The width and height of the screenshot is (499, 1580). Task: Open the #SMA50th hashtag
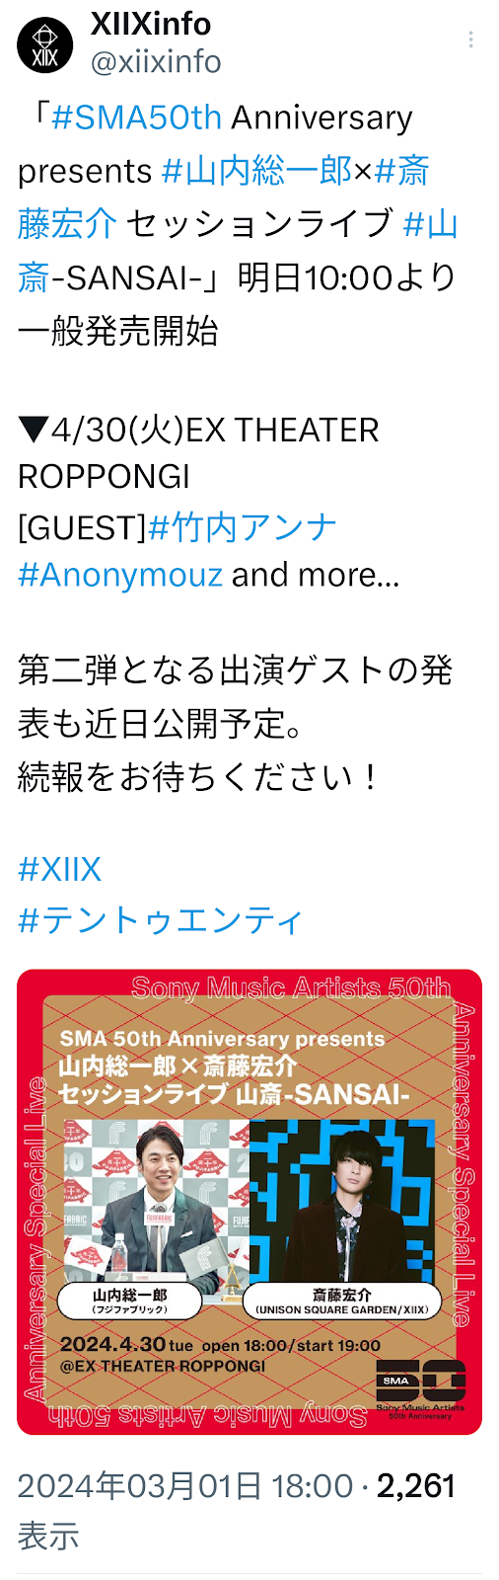coord(136,118)
